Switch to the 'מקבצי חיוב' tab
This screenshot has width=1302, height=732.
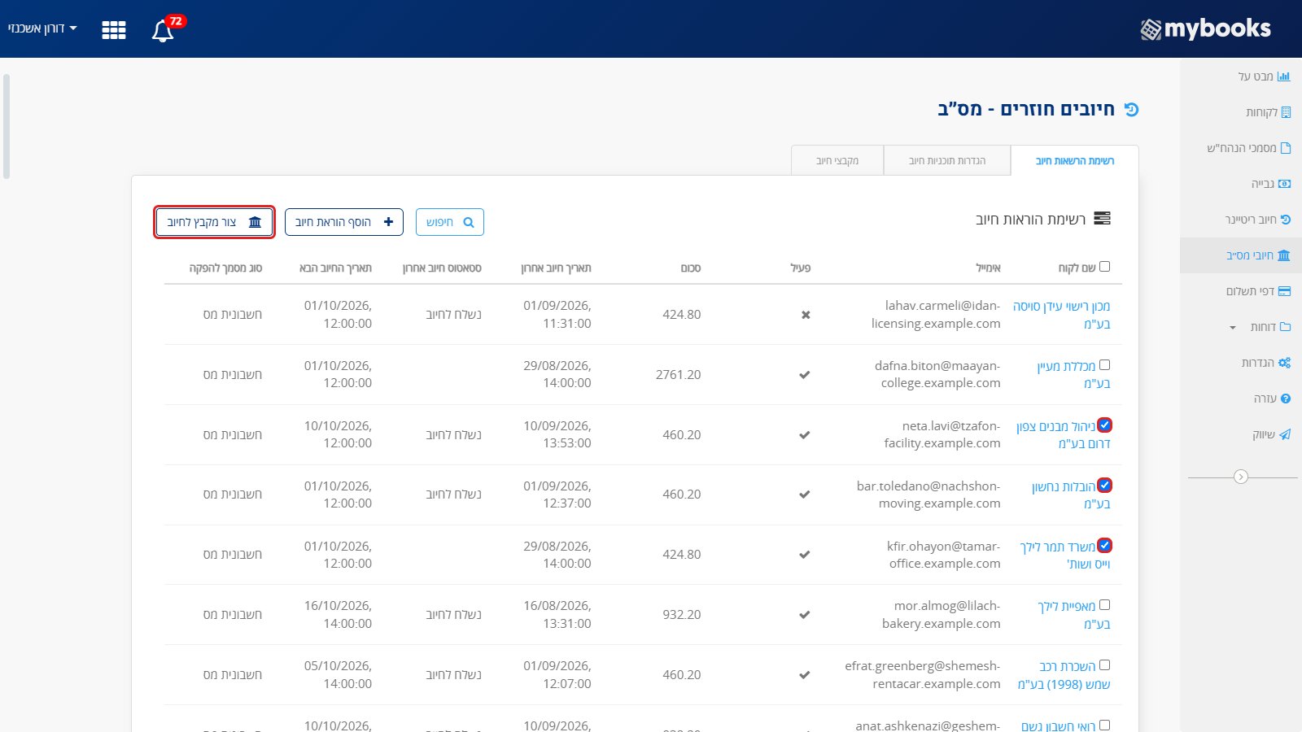coord(837,161)
